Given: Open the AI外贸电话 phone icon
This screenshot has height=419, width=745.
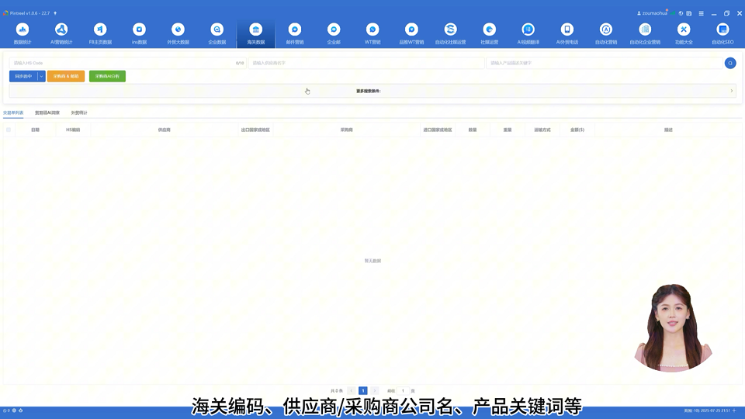Looking at the screenshot, I should pos(567,29).
